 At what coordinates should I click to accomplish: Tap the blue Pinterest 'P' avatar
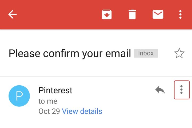coord(19,96)
